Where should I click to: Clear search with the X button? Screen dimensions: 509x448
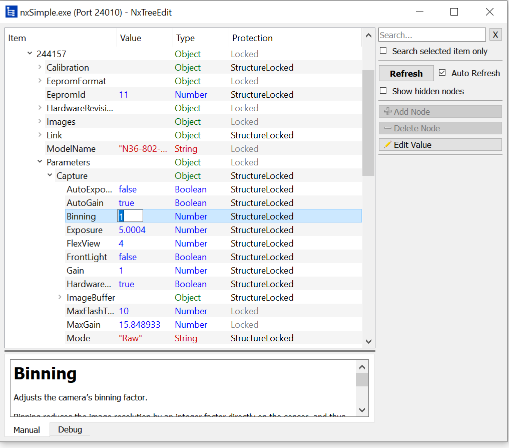495,35
